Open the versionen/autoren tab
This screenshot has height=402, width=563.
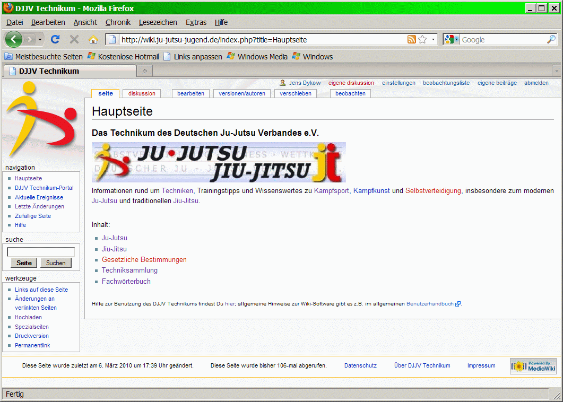click(x=242, y=93)
